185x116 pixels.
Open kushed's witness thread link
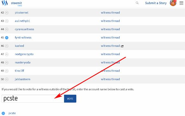pos(110,46)
